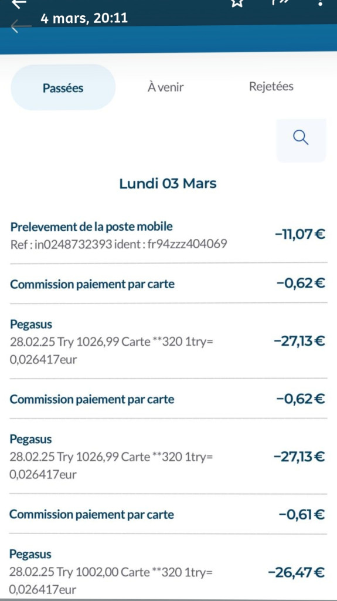337x601 pixels.
Task: Tap the 4 mars, 20:11 timestamp
Action: point(84,18)
